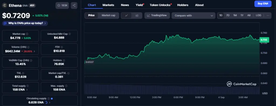Click the share icon next to watchlist
This screenshot has width=276, height=106.
[x=74, y=5]
